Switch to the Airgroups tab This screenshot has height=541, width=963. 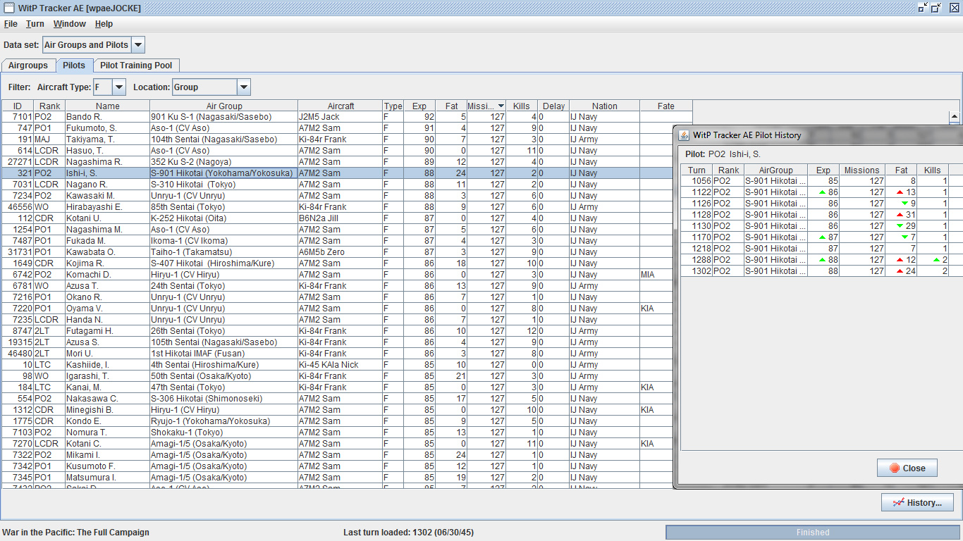click(x=28, y=66)
